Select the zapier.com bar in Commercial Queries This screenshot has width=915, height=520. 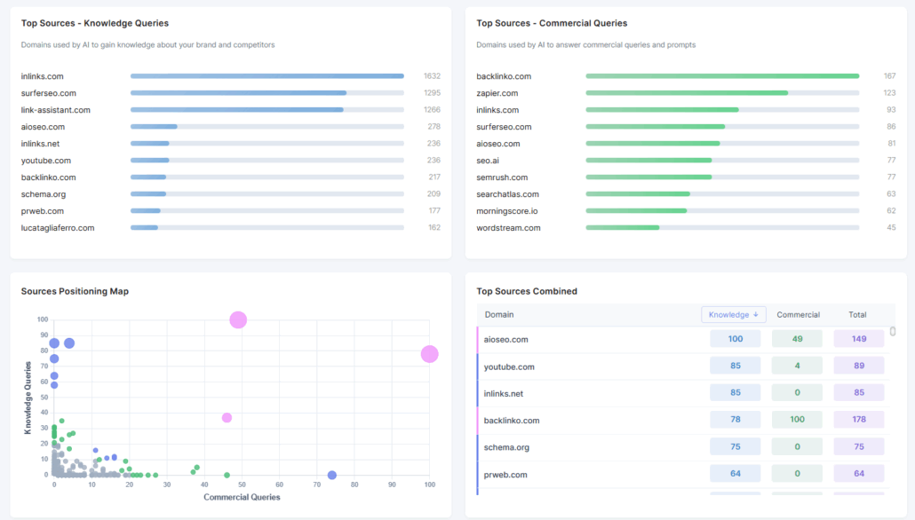[x=687, y=92]
